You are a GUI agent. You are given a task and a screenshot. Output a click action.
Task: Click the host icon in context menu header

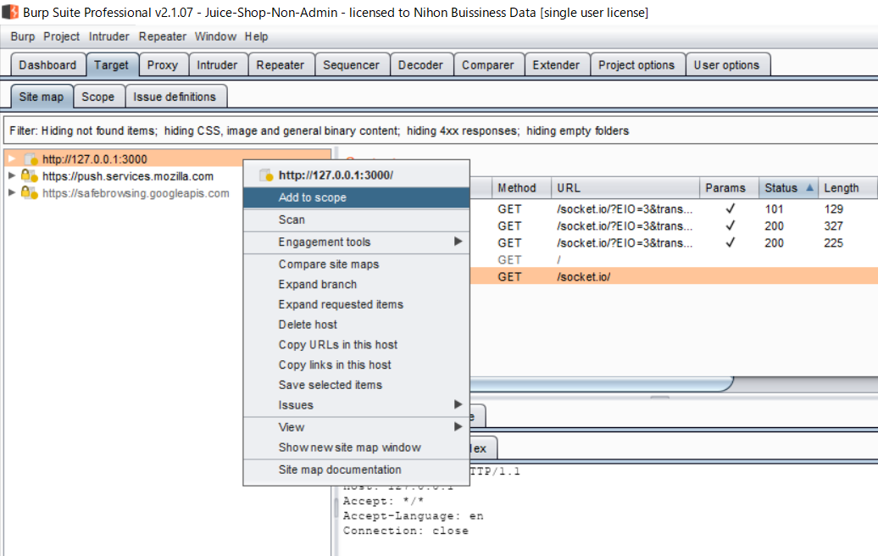[266, 175]
